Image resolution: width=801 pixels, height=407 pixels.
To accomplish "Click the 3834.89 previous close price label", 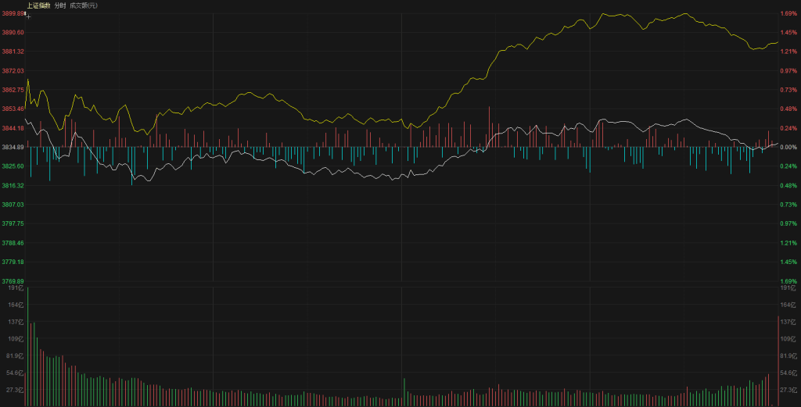I will pyautogui.click(x=13, y=147).
